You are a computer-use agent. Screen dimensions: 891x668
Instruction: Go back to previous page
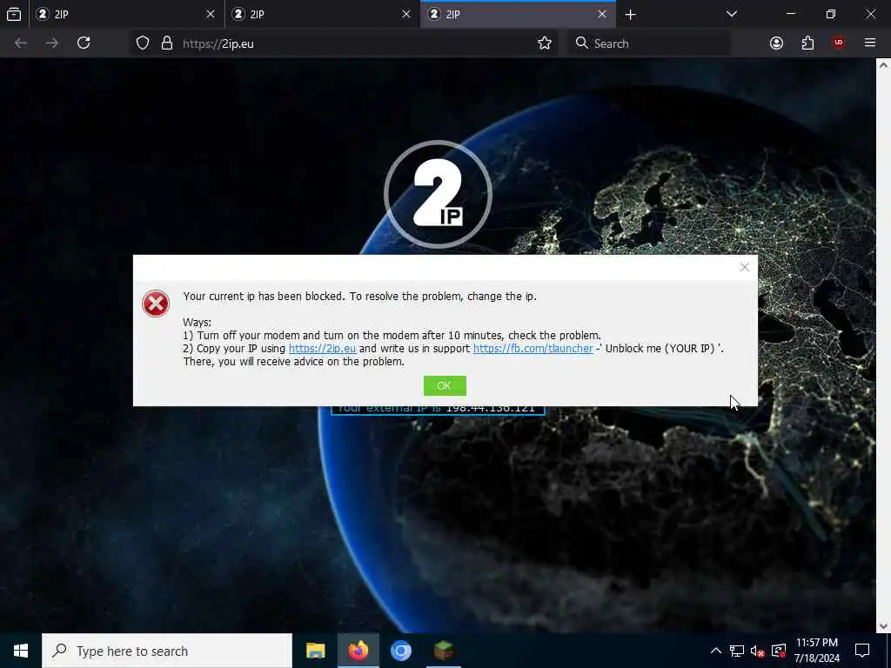[21, 43]
